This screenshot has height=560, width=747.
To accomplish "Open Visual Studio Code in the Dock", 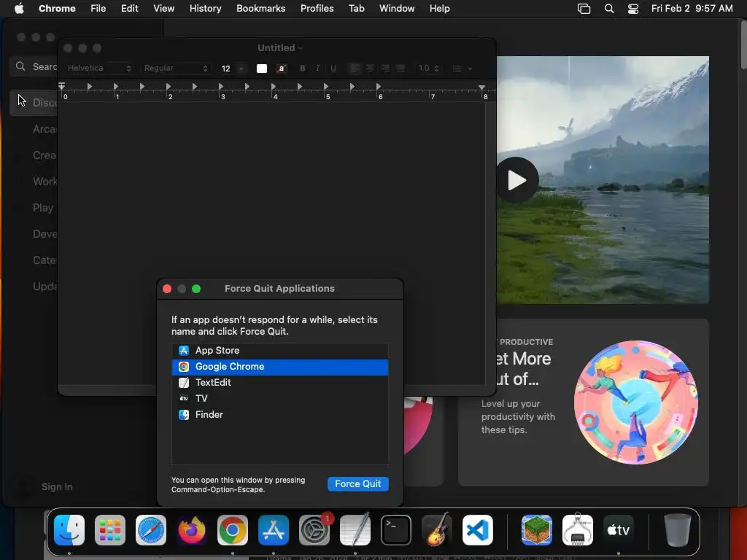I will tap(478, 530).
